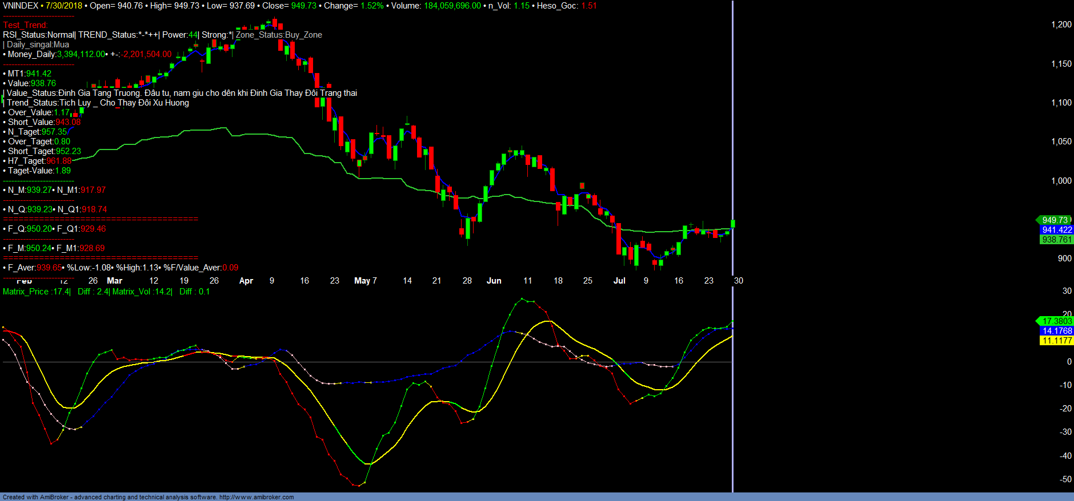Jump to Mar on the date axis
The image size is (1074, 501).
(x=114, y=281)
